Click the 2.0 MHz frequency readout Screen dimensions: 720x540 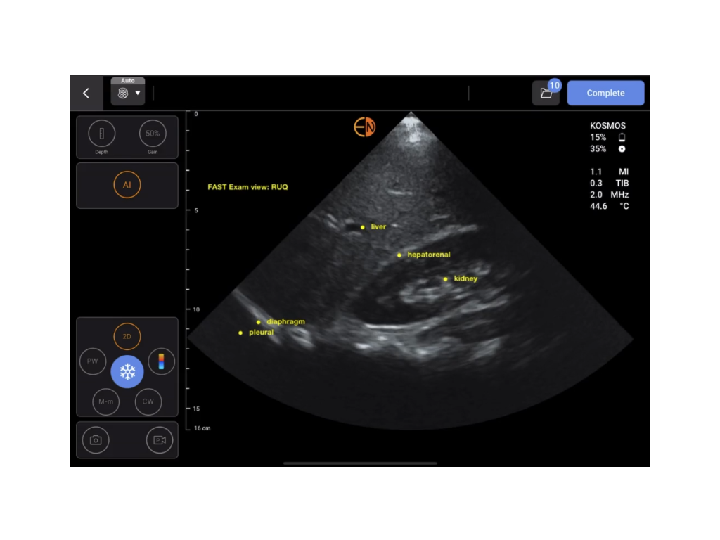click(610, 195)
